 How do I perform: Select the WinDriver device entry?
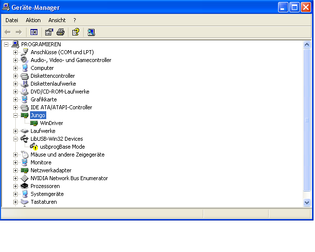[x=51, y=123]
